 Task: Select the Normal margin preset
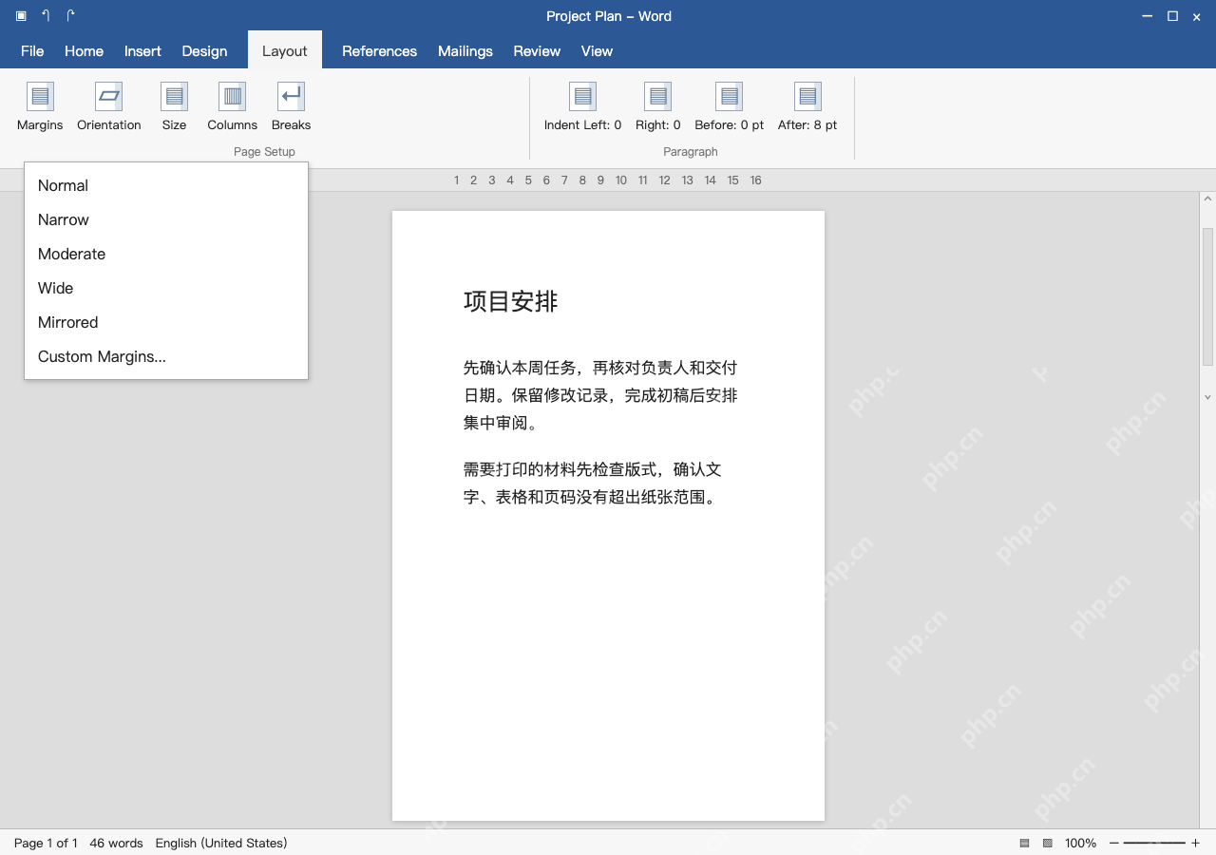pos(166,185)
